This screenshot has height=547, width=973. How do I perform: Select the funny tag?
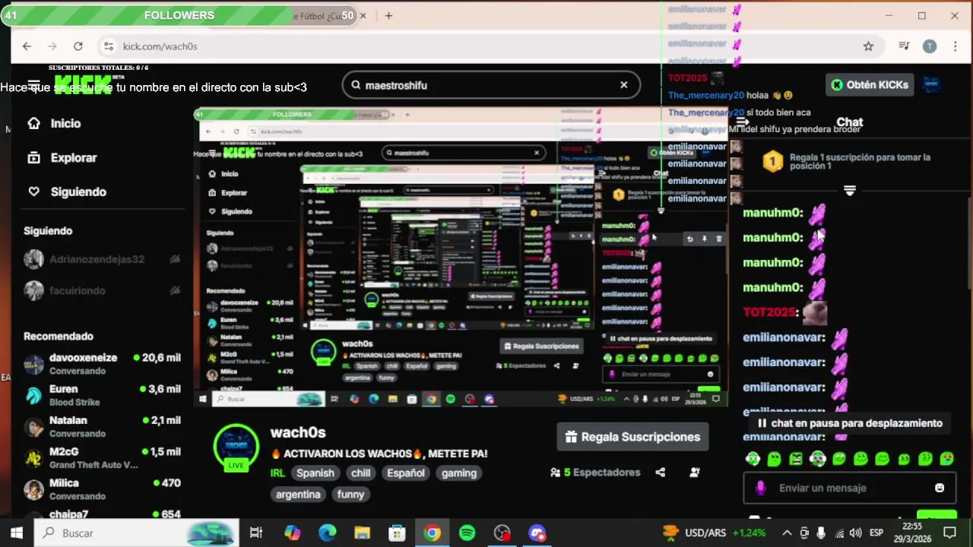click(x=350, y=494)
